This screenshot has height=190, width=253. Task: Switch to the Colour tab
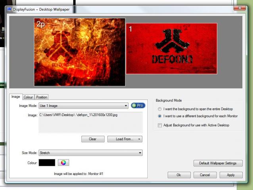click(28, 97)
